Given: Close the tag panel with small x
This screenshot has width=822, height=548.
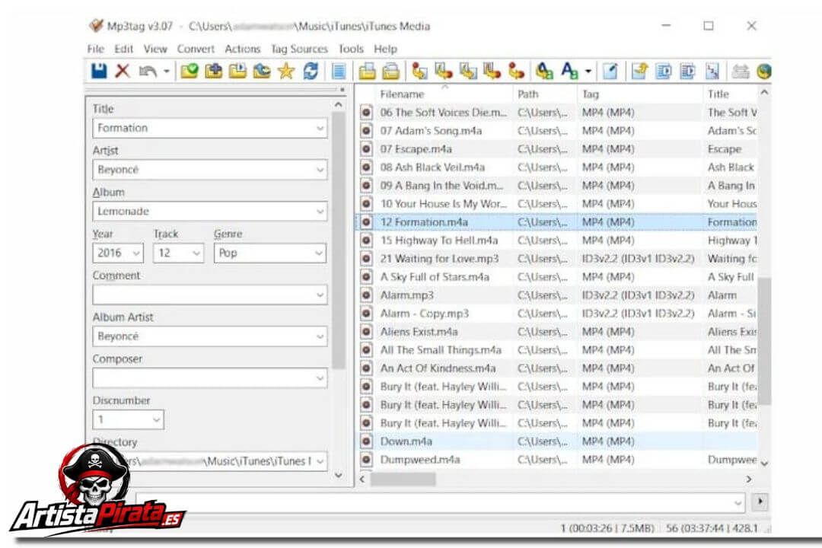Looking at the screenshot, I should coord(342,91).
